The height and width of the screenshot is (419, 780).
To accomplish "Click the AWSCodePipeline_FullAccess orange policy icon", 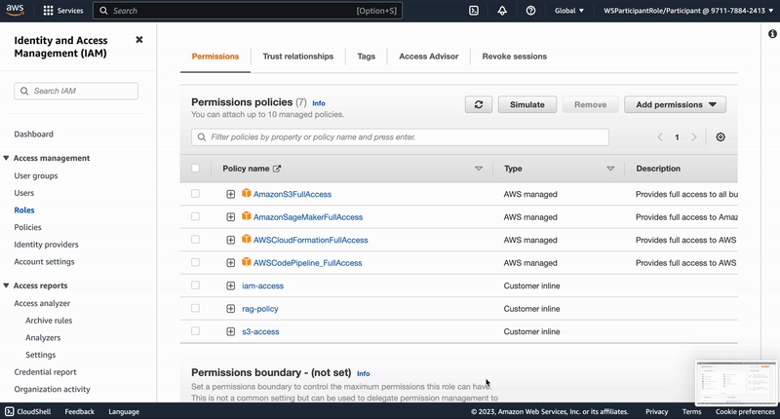I will click(247, 262).
